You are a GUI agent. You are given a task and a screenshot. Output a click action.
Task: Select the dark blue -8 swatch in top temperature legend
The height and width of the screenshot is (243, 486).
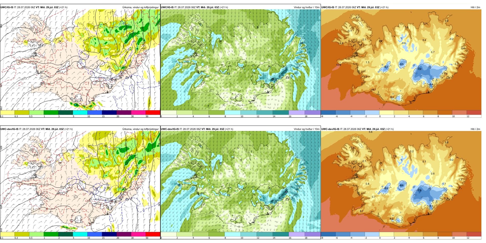pyautogui.click(x=328, y=113)
